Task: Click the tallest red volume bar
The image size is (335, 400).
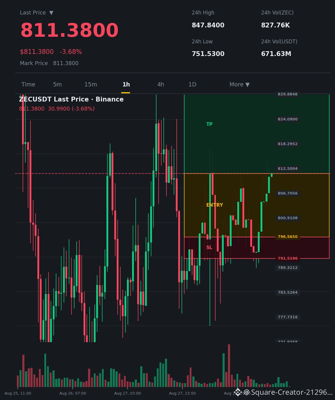Action: coord(229,366)
